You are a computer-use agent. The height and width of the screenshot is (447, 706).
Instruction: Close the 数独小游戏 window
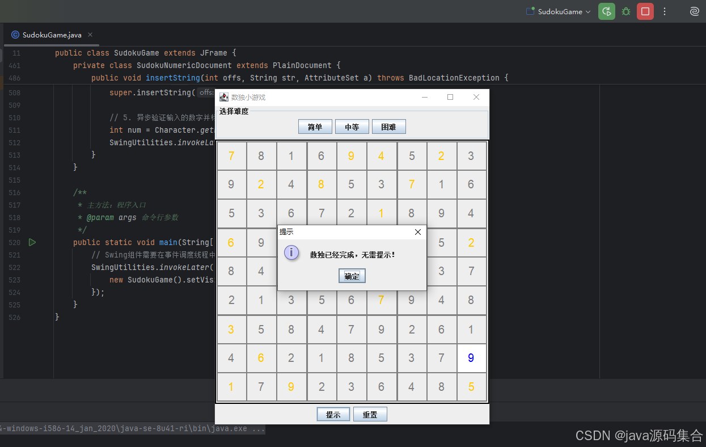pyautogui.click(x=476, y=97)
